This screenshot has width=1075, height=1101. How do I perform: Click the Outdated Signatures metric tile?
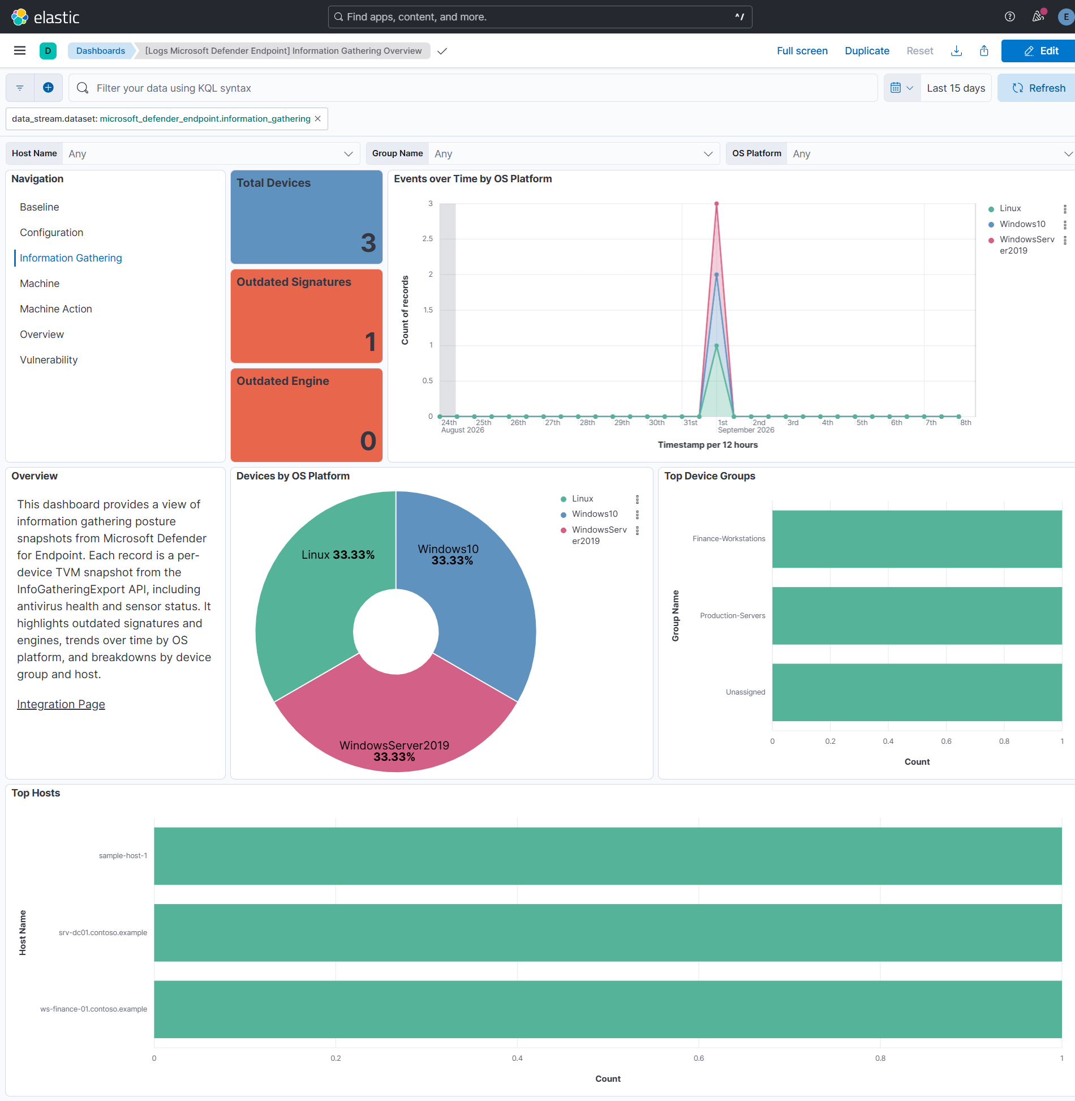307,316
